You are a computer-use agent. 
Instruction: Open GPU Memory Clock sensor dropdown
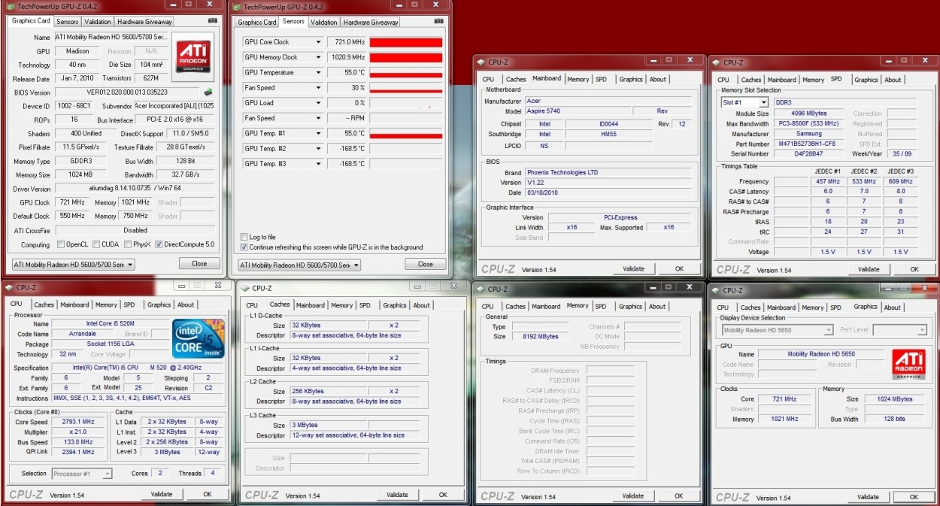318,57
